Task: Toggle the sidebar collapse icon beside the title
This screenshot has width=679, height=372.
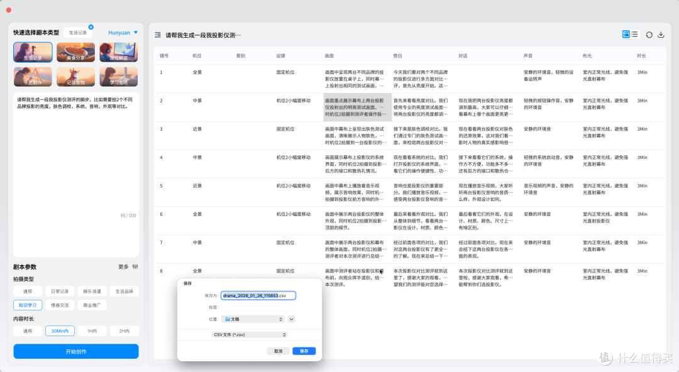Action: [158, 35]
